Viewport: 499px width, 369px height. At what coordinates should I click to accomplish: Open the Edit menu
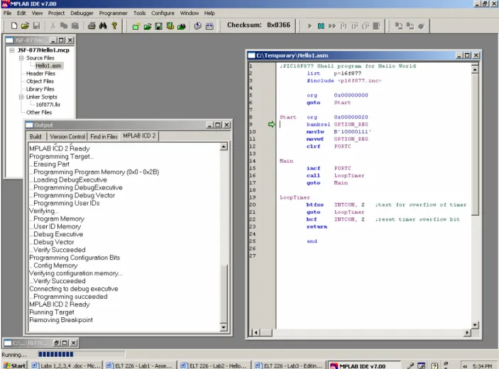(x=21, y=13)
